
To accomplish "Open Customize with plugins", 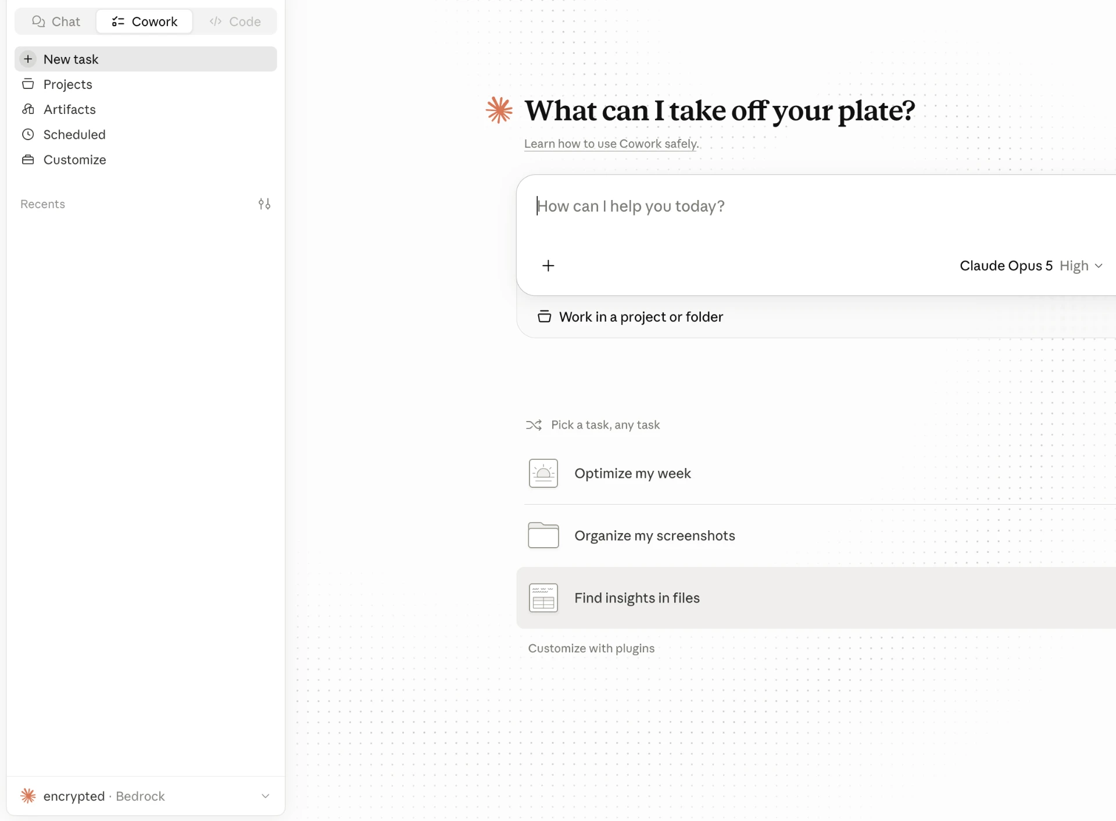I will pyautogui.click(x=591, y=648).
